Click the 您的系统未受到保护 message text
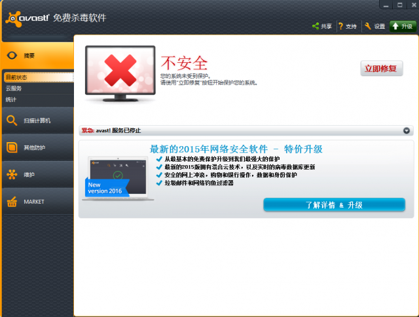 (185, 76)
